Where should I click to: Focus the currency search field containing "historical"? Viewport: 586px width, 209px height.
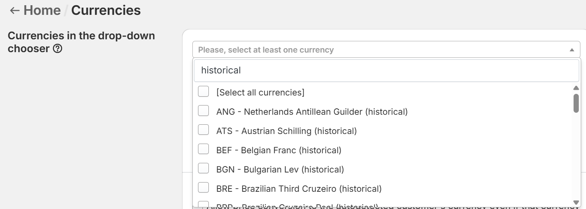click(386, 71)
